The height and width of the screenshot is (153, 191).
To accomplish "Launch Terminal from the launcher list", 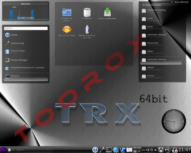I will coord(26,77).
